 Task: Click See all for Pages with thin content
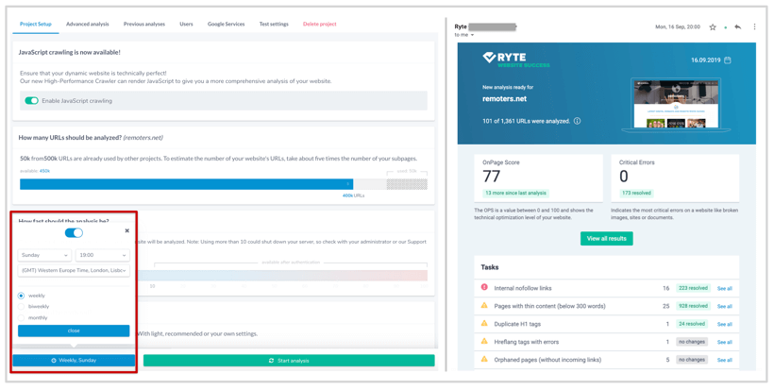click(725, 306)
